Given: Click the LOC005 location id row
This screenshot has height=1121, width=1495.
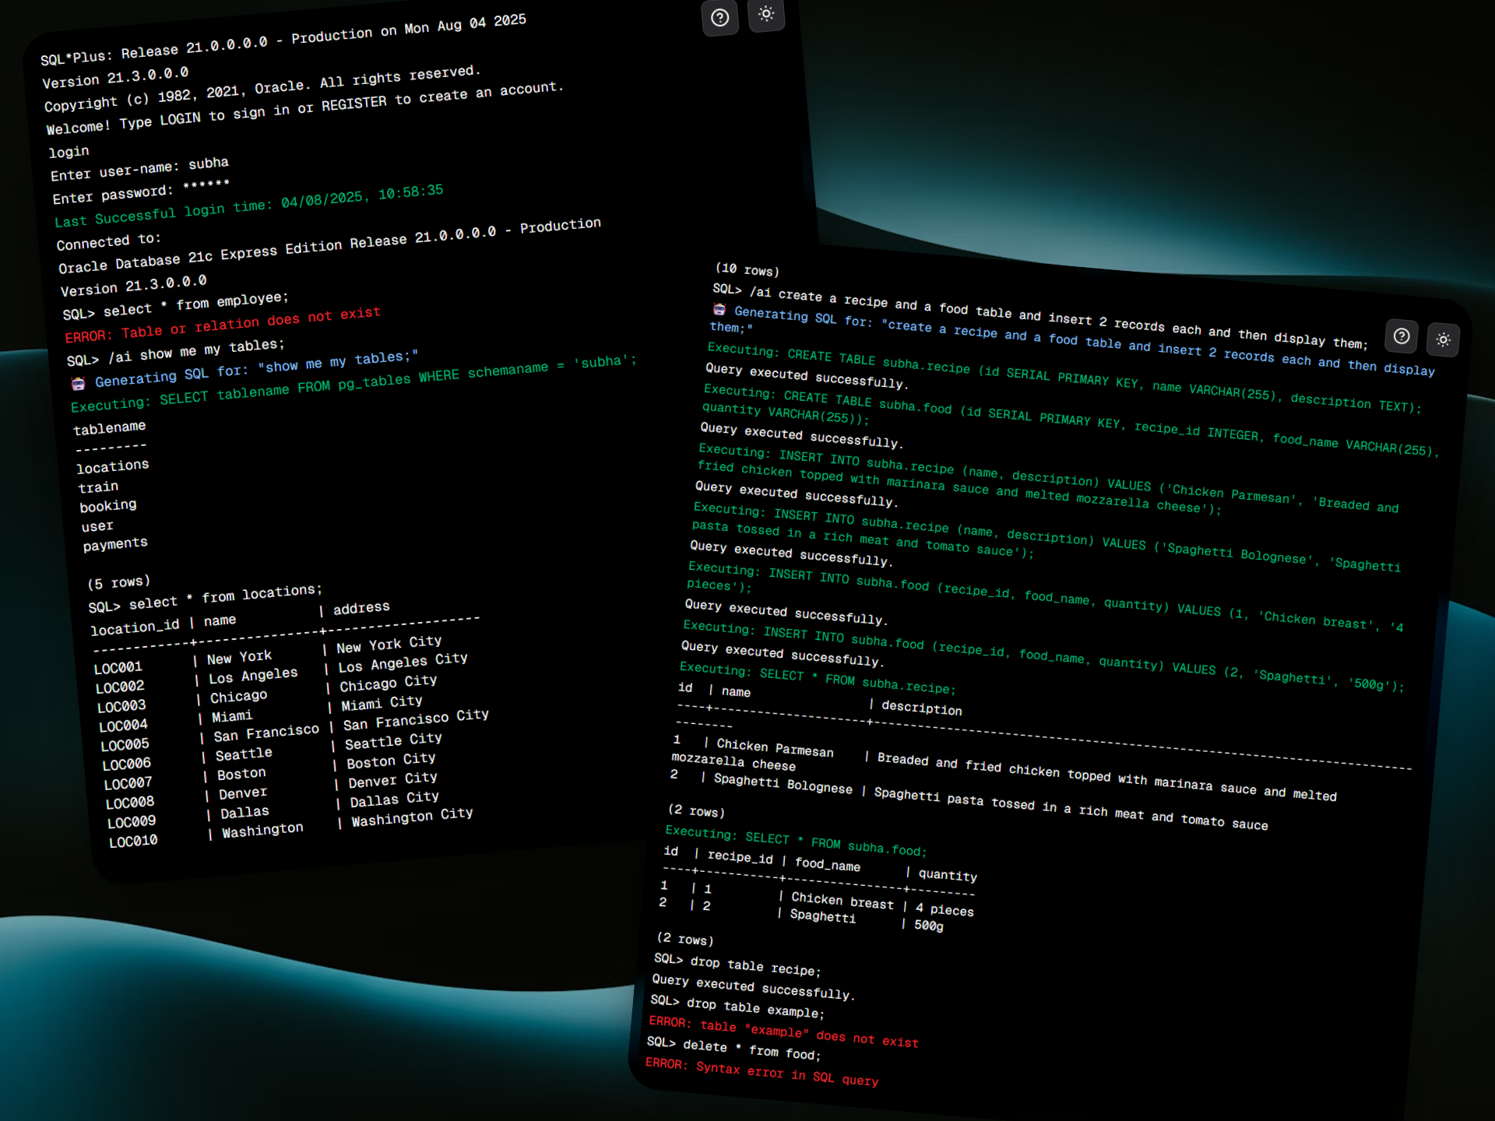Looking at the screenshot, I should tap(125, 745).
